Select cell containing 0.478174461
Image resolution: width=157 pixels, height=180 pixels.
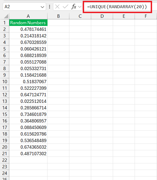[28, 29]
